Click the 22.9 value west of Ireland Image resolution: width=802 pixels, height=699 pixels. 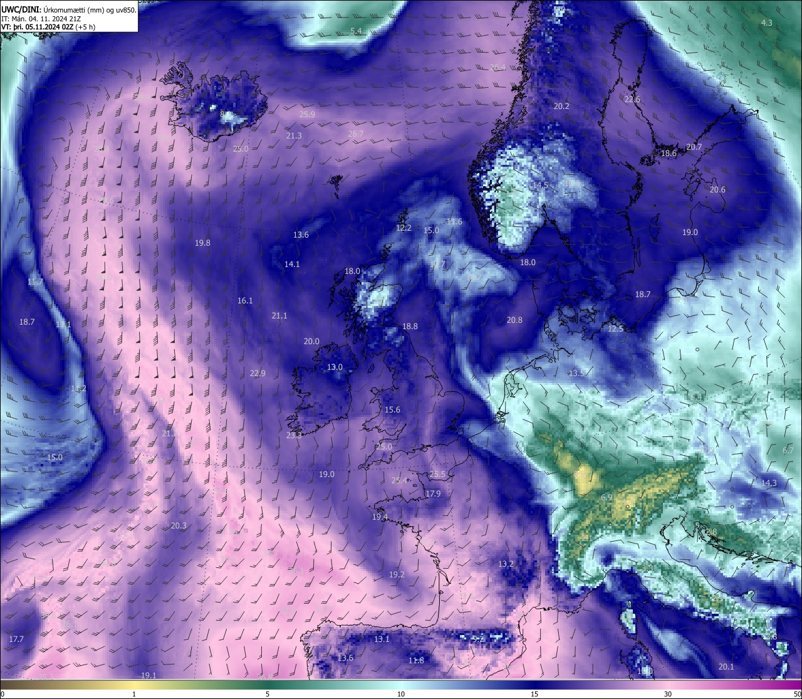[258, 374]
